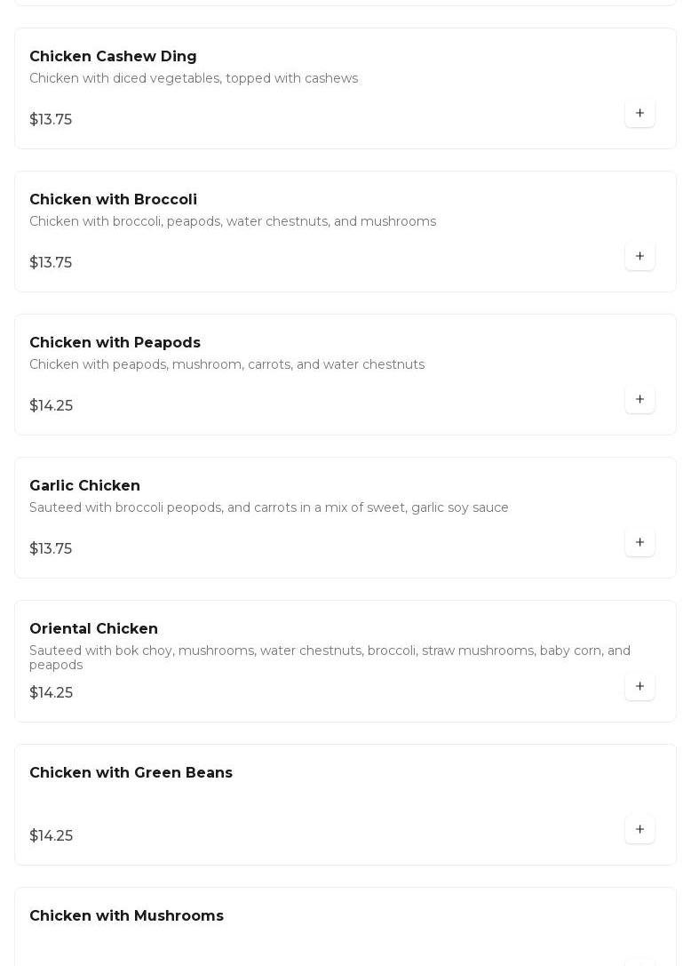Add Chicken Cashew Ding using plus icon

[639, 113]
